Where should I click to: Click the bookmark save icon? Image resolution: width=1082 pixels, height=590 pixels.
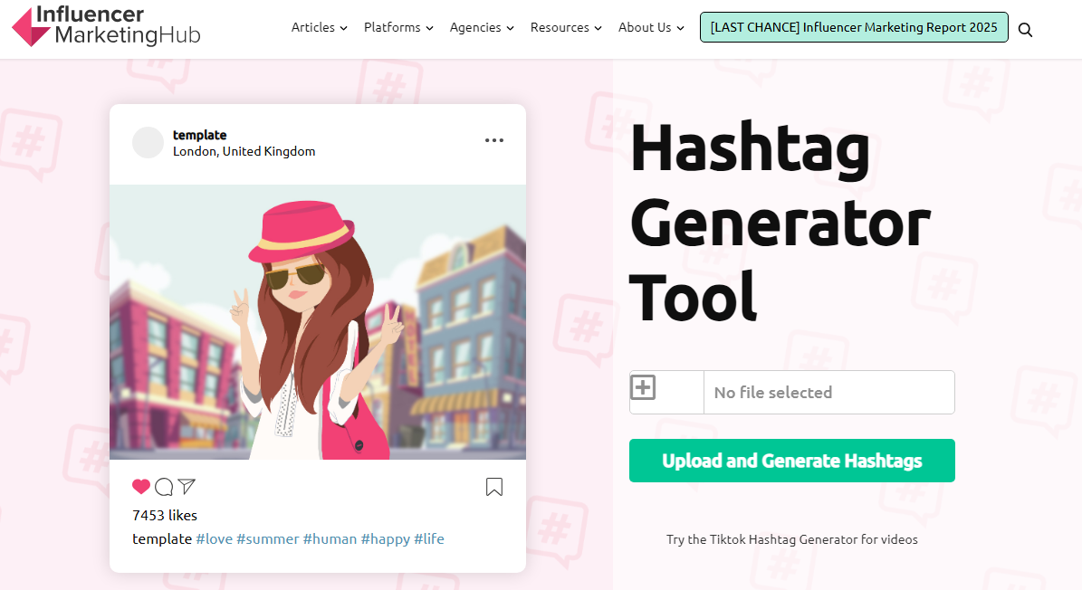(494, 488)
